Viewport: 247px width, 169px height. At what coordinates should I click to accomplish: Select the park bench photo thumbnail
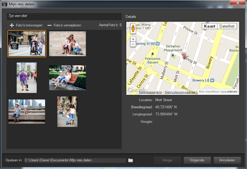[67, 78]
